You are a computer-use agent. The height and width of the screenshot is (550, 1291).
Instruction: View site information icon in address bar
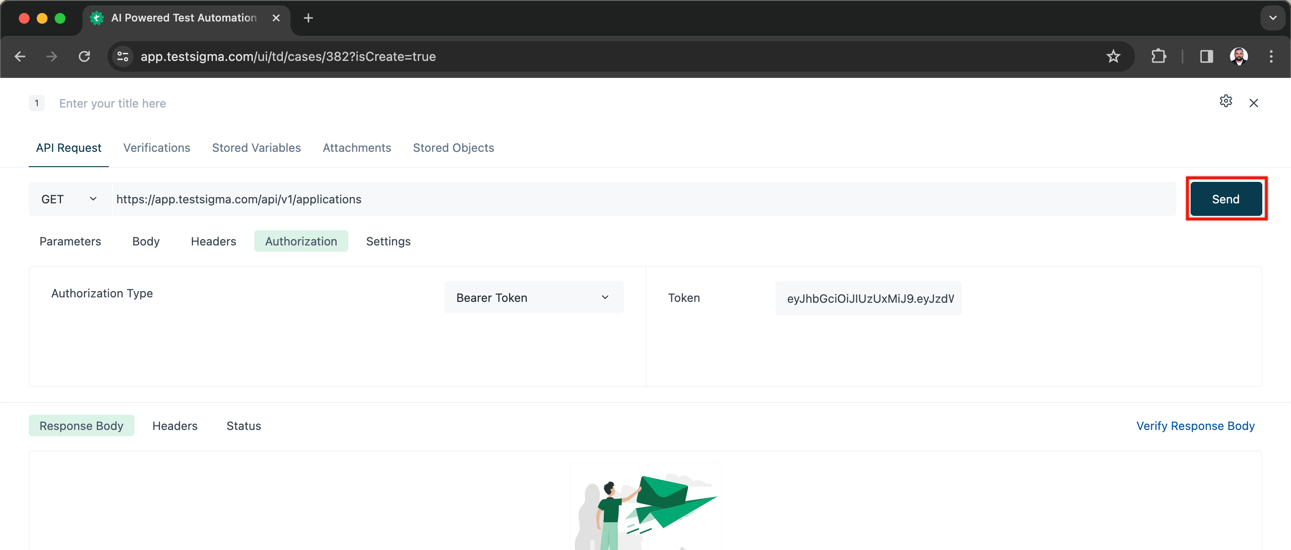[x=123, y=56]
